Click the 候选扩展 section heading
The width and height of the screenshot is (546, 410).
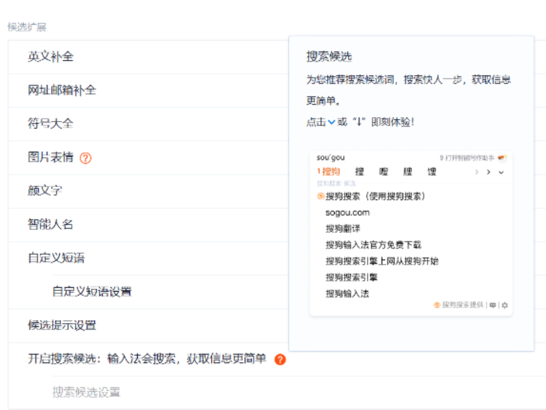click(27, 27)
